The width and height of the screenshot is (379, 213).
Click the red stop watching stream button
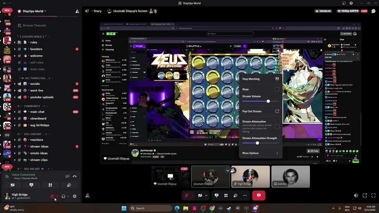[259, 195]
